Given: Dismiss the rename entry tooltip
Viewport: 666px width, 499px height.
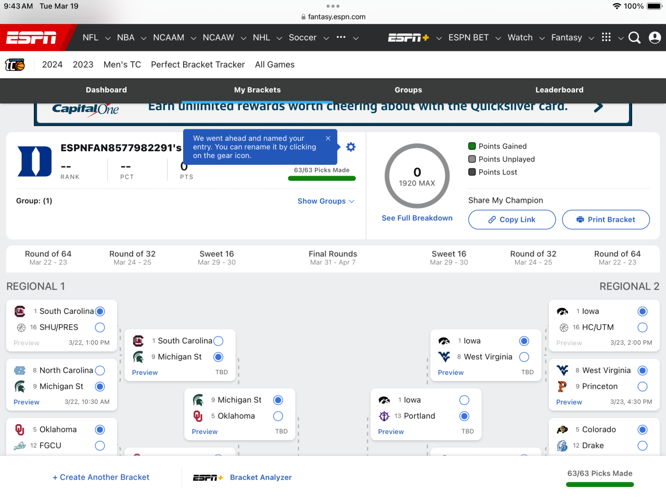Looking at the screenshot, I should [x=328, y=138].
